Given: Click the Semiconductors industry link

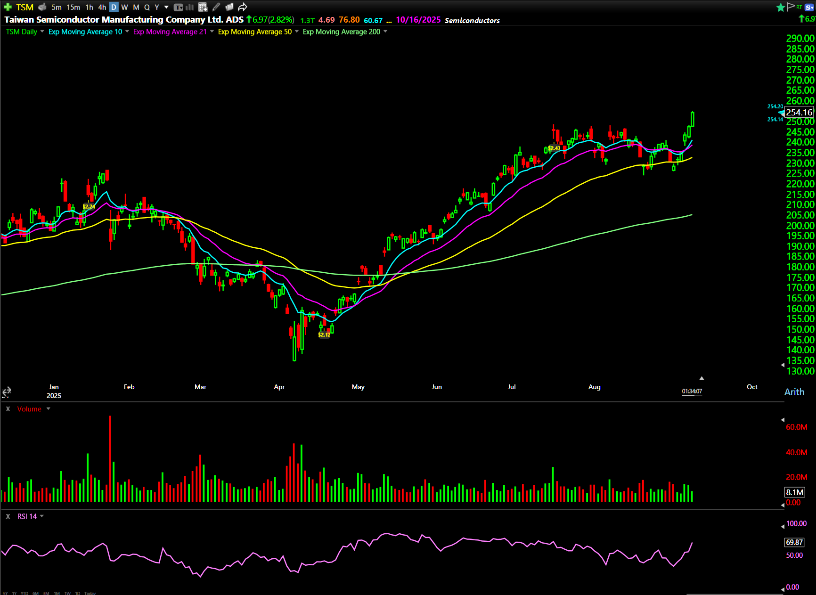Looking at the screenshot, I should point(472,20).
